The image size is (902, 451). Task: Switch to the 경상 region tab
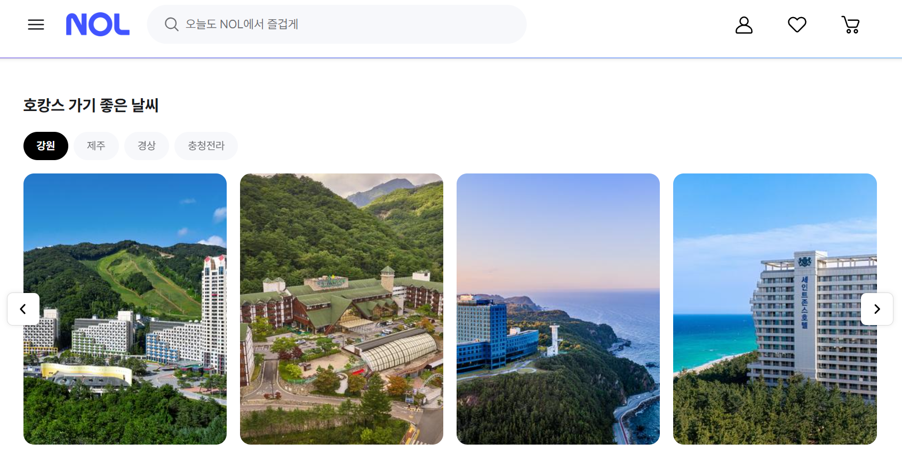click(x=147, y=146)
